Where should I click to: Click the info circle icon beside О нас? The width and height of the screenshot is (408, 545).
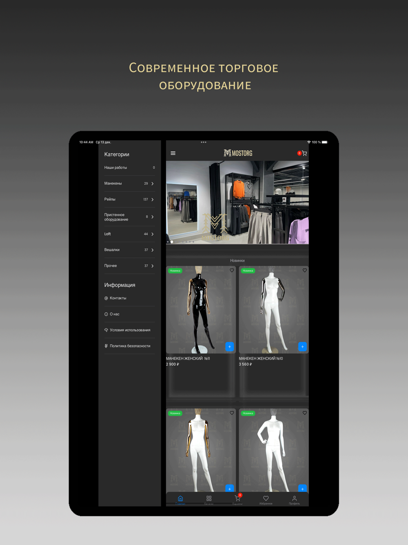106,314
